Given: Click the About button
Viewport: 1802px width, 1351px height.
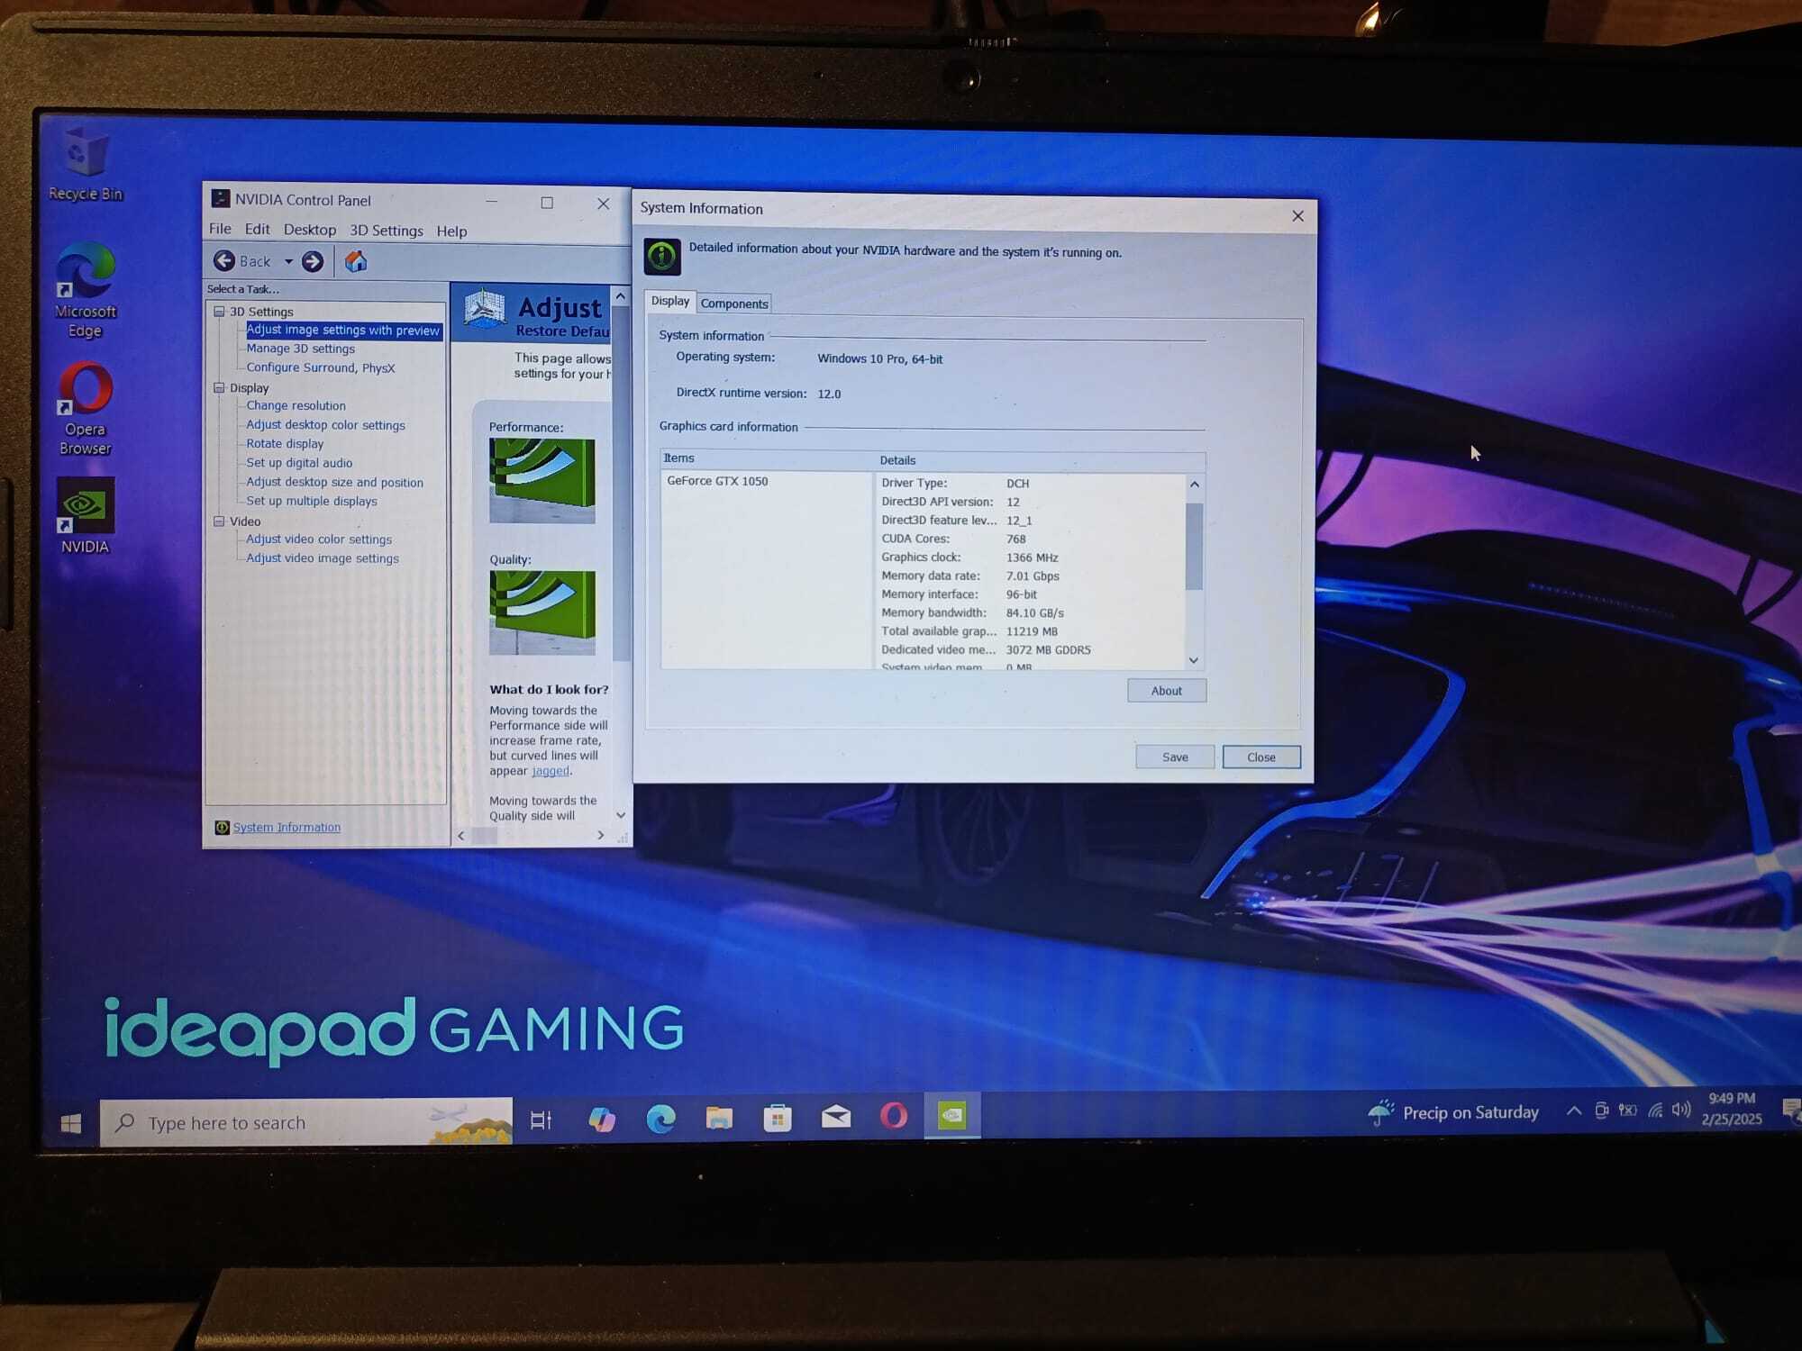Looking at the screenshot, I should point(1166,691).
